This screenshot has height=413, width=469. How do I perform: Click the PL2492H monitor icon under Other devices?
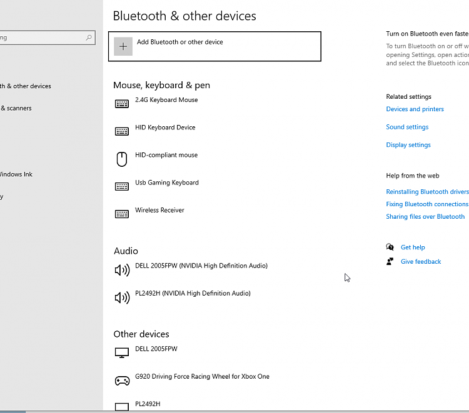[122, 407]
